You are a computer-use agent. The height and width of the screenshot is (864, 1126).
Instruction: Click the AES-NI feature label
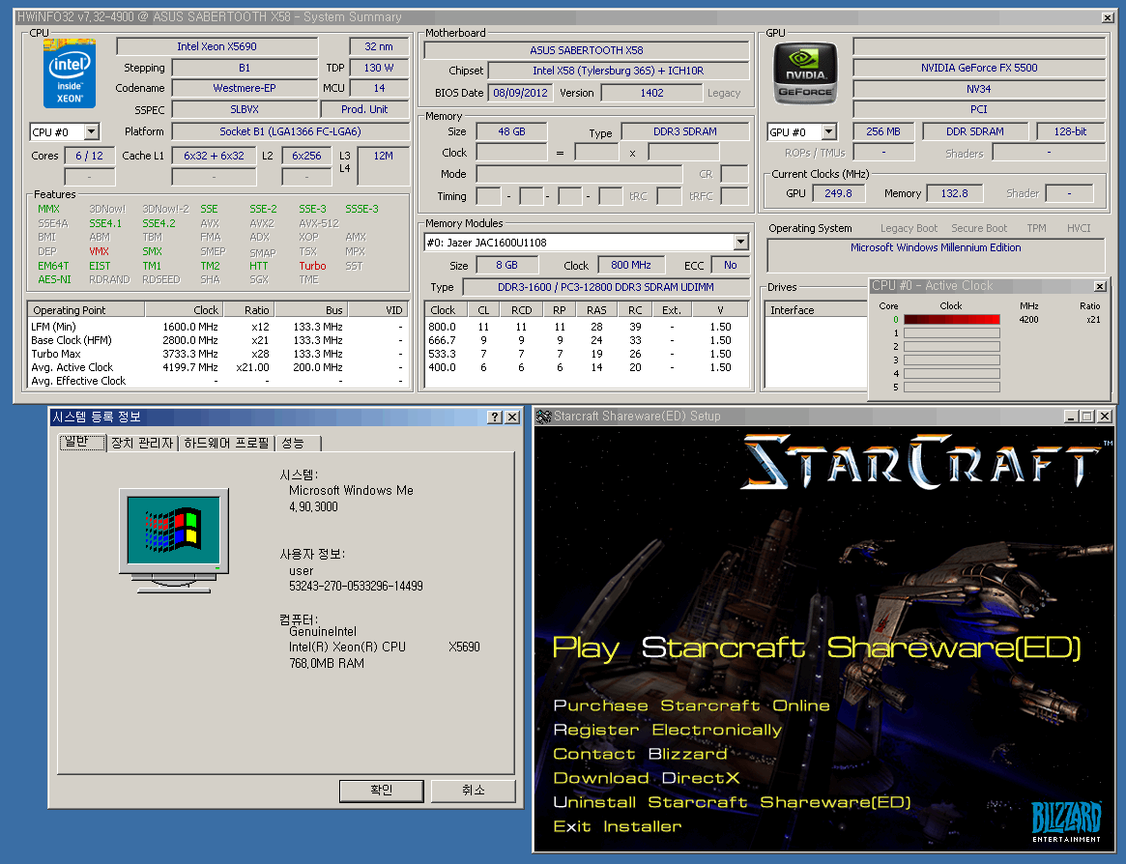coord(54,280)
